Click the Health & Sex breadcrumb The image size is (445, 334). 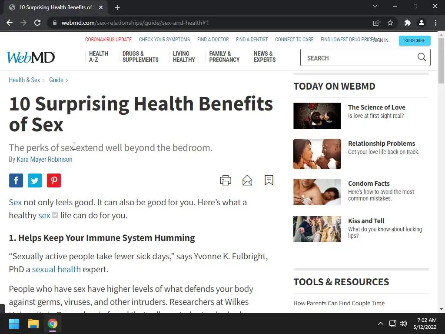[x=24, y=80]
